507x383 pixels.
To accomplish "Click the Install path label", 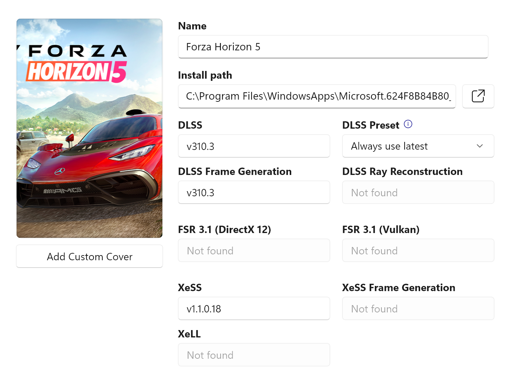I will click(205, 75).
